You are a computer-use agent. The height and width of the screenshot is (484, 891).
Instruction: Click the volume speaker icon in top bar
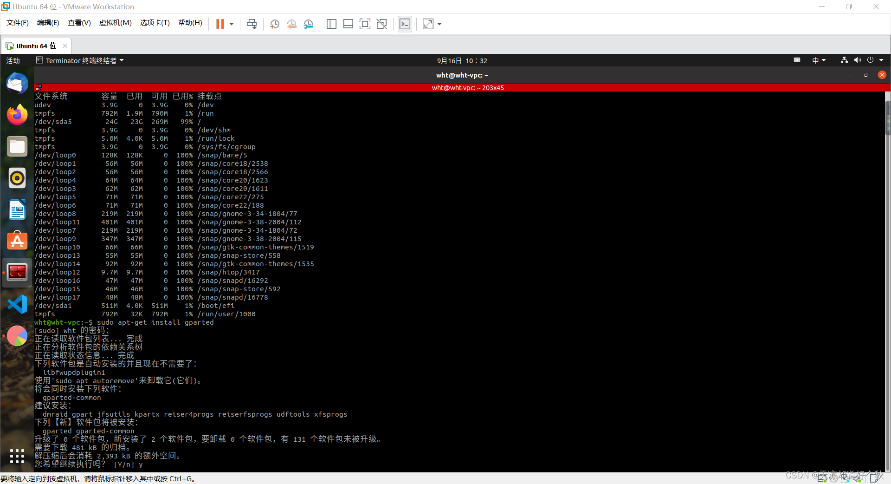click(858, 60)
